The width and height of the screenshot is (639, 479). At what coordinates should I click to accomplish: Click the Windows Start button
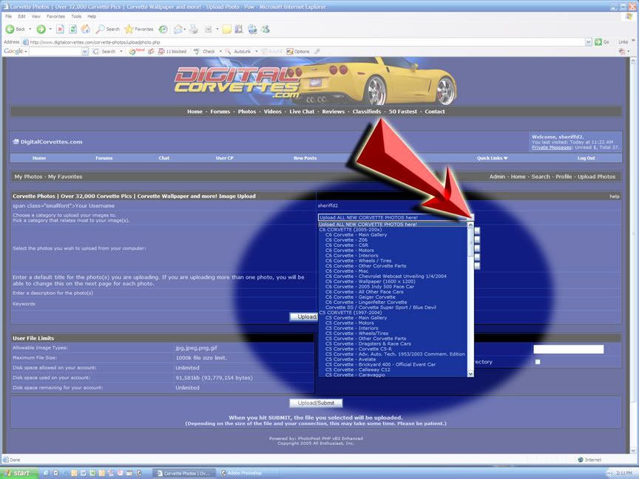[19, 473]
